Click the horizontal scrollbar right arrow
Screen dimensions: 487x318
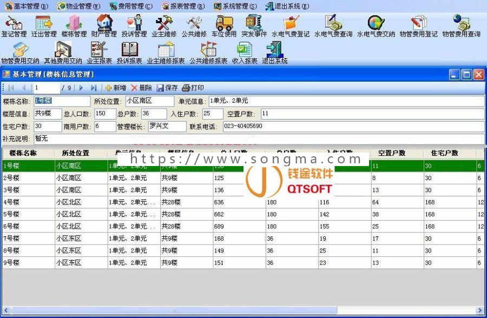(x=480, y=310)
